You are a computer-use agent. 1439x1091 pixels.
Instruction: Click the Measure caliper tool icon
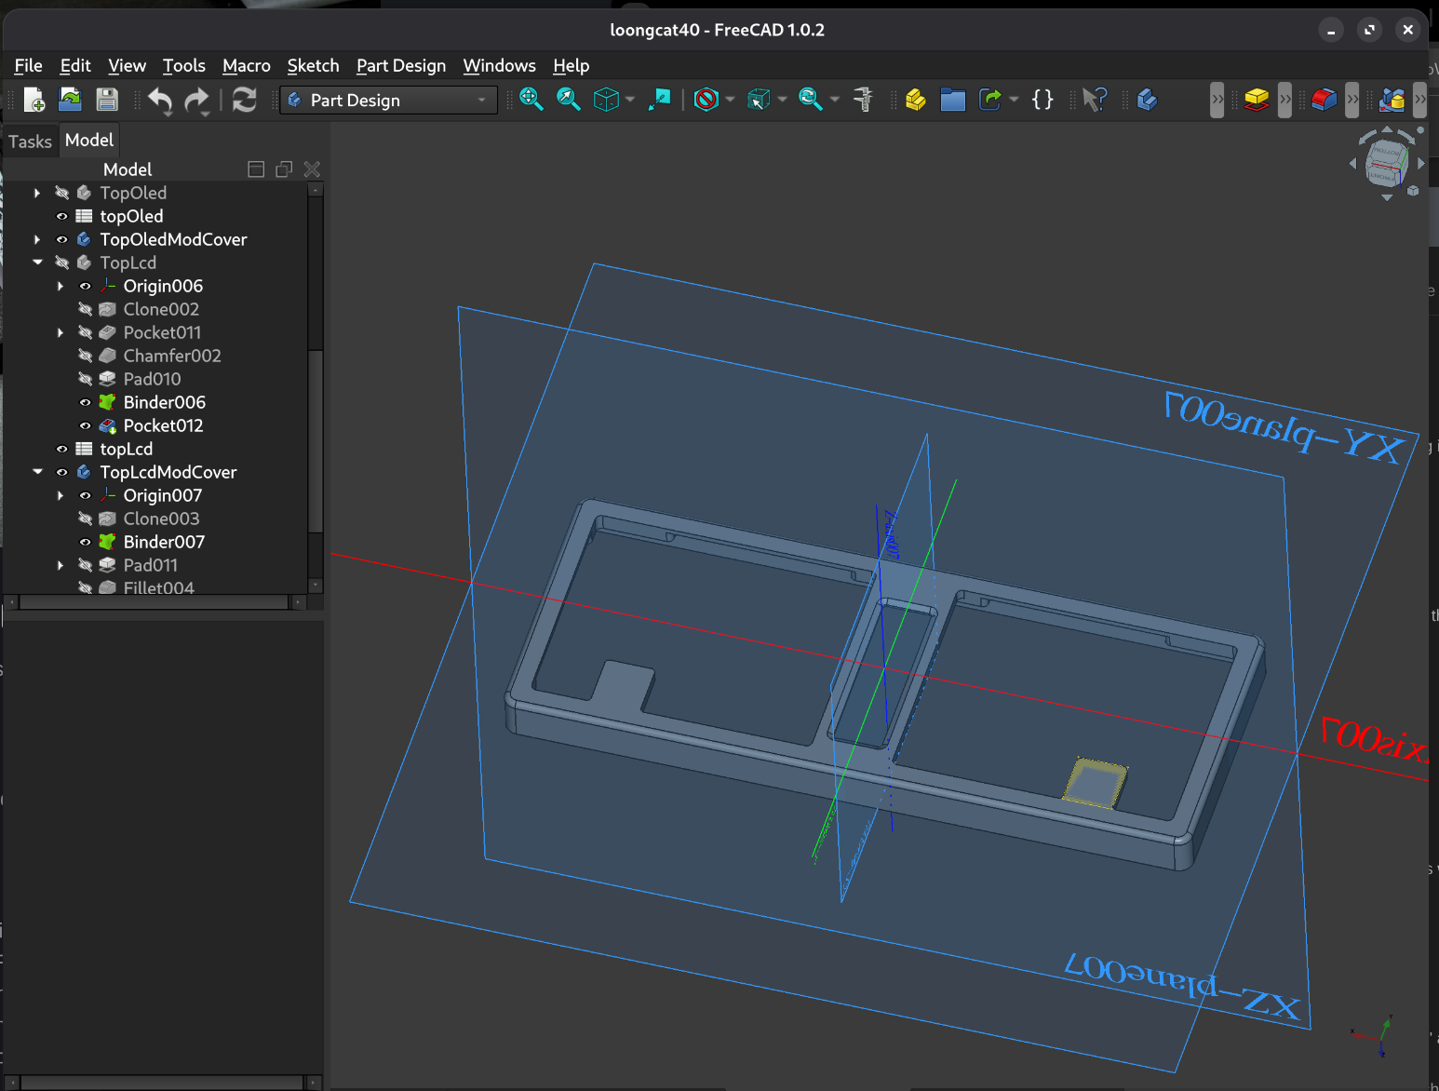coord(863,100)
